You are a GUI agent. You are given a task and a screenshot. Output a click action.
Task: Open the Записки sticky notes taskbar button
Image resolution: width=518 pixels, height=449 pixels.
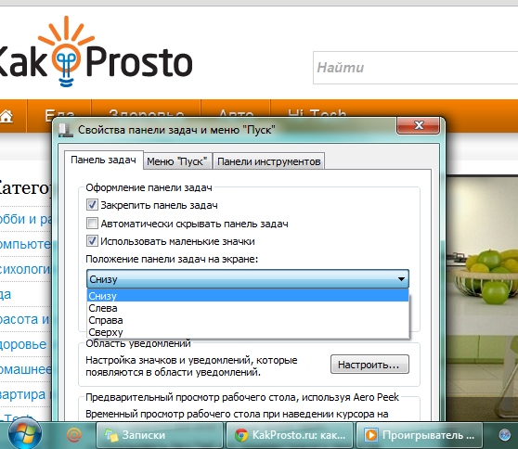point(160,435)
